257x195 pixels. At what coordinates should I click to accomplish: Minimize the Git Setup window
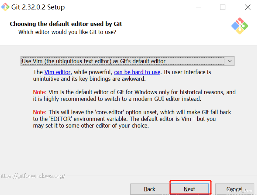click(x=198, y=7)
